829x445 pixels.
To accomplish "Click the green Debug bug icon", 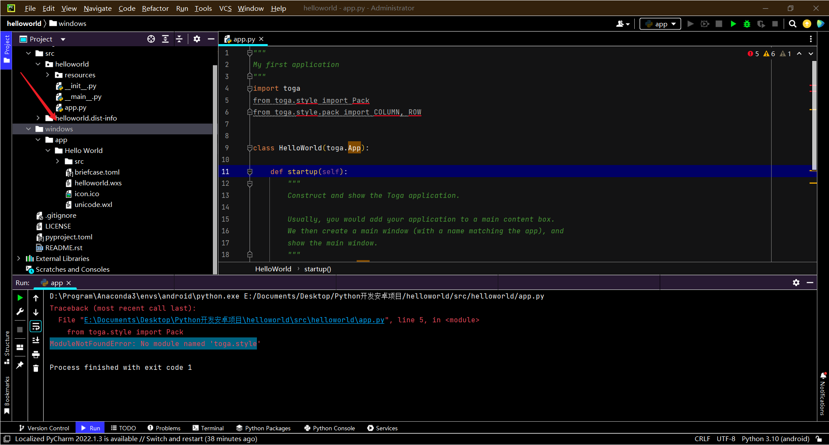I will point(747,24).
